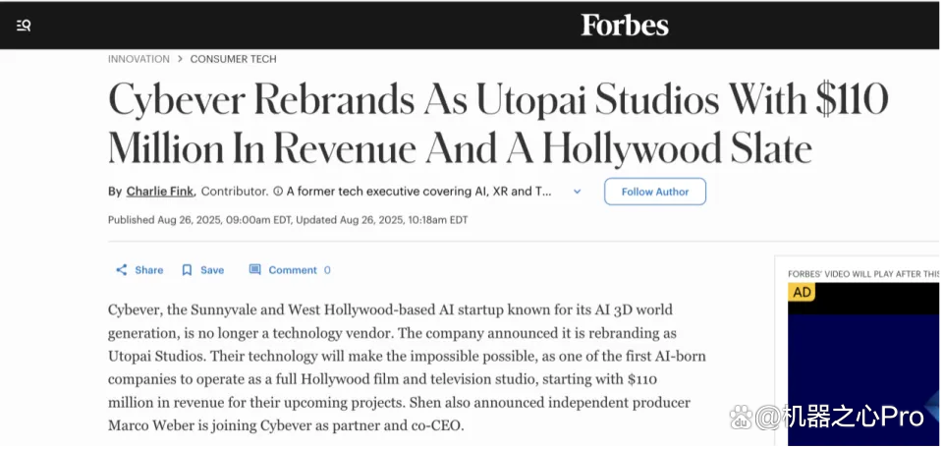The image size is (943, 449).
Task: Click the Forbes logo
Action: click(625, 26)
